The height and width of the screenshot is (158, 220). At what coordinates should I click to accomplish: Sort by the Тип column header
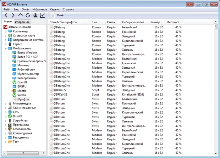[x=98, y=22]
